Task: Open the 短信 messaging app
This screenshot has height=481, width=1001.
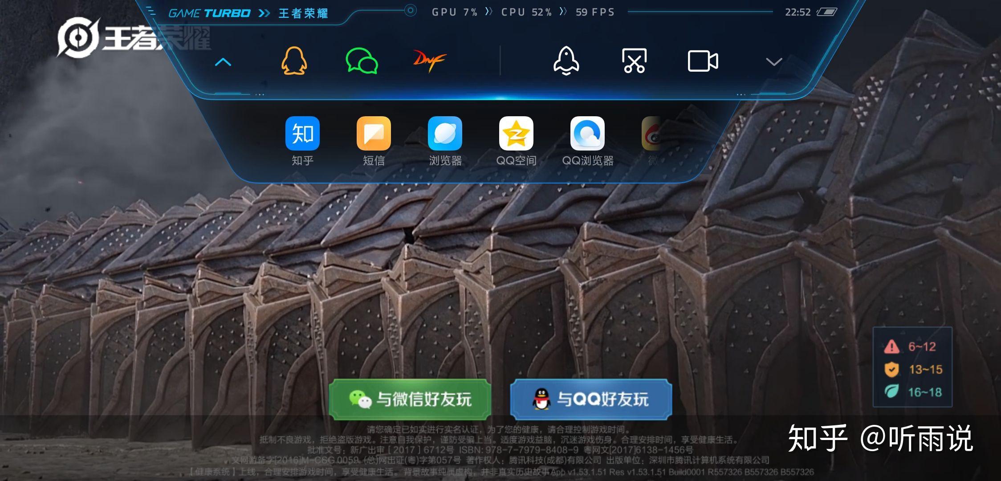Action: pos(374,134)
